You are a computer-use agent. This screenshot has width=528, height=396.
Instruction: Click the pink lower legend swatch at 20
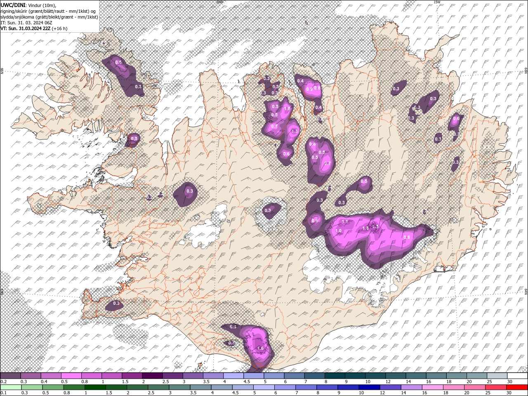(x=474, y=387)
